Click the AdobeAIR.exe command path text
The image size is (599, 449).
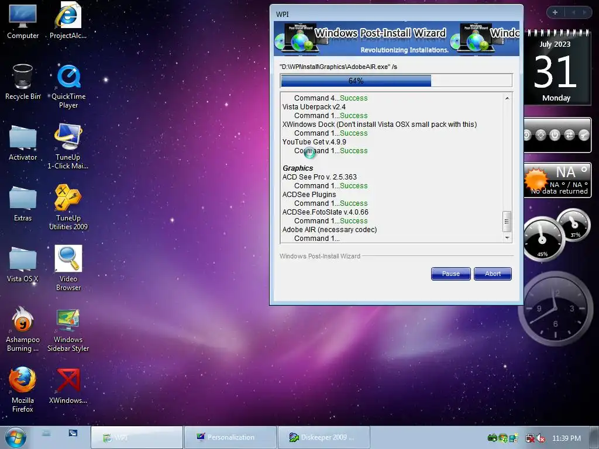coord(338,67)
